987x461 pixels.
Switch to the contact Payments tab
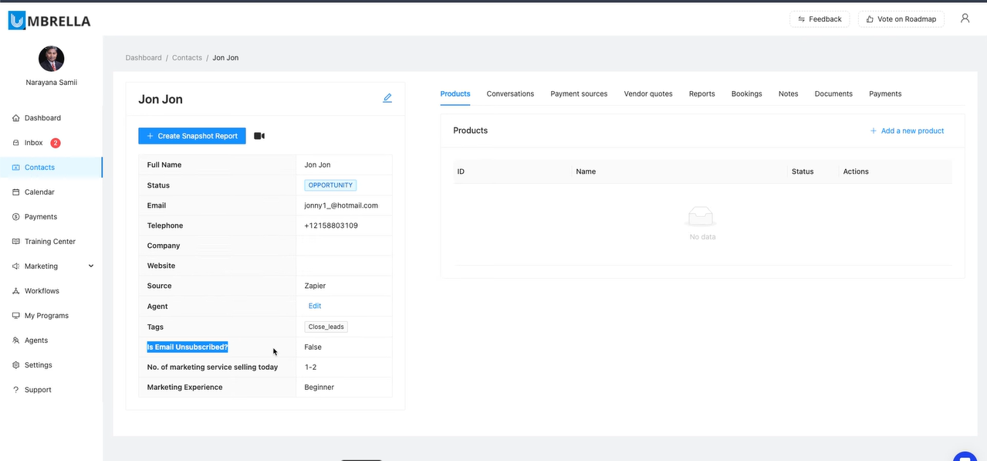[x=885, y=93]
